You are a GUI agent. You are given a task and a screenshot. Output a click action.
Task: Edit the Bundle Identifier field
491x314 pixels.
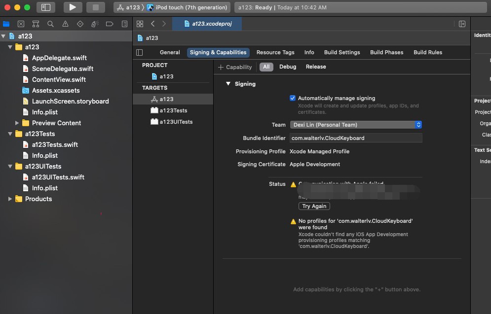[356, 138]
